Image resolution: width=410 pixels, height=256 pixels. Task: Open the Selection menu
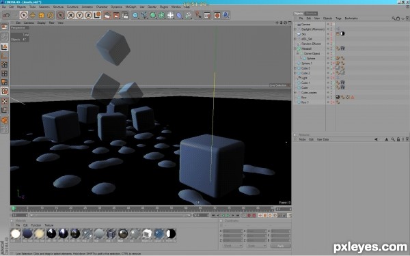point(44,7)
